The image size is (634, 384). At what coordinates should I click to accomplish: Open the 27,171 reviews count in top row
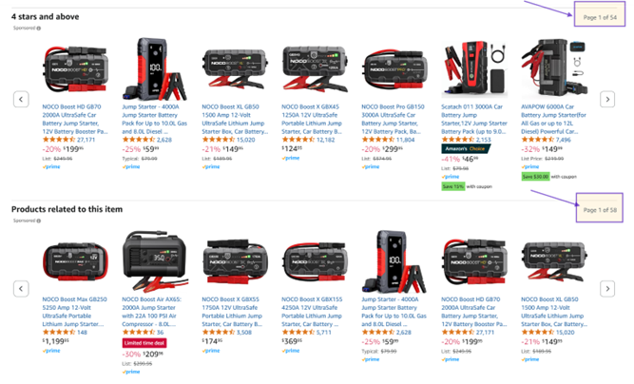(x=86, y=140)
